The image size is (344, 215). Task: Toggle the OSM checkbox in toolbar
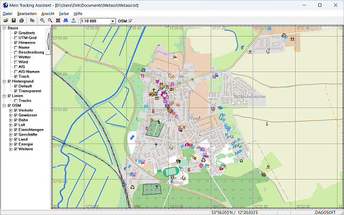[130, 21]
